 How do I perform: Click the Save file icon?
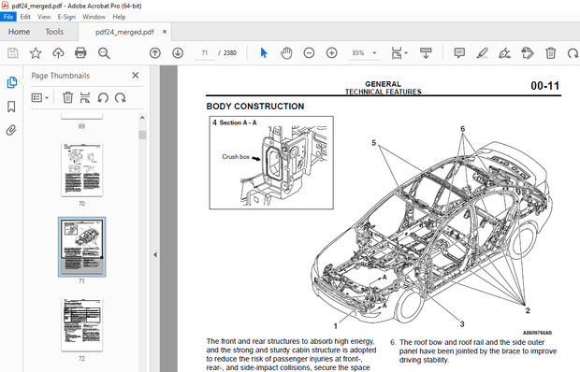pyautogui.click(x=12, y=53)
